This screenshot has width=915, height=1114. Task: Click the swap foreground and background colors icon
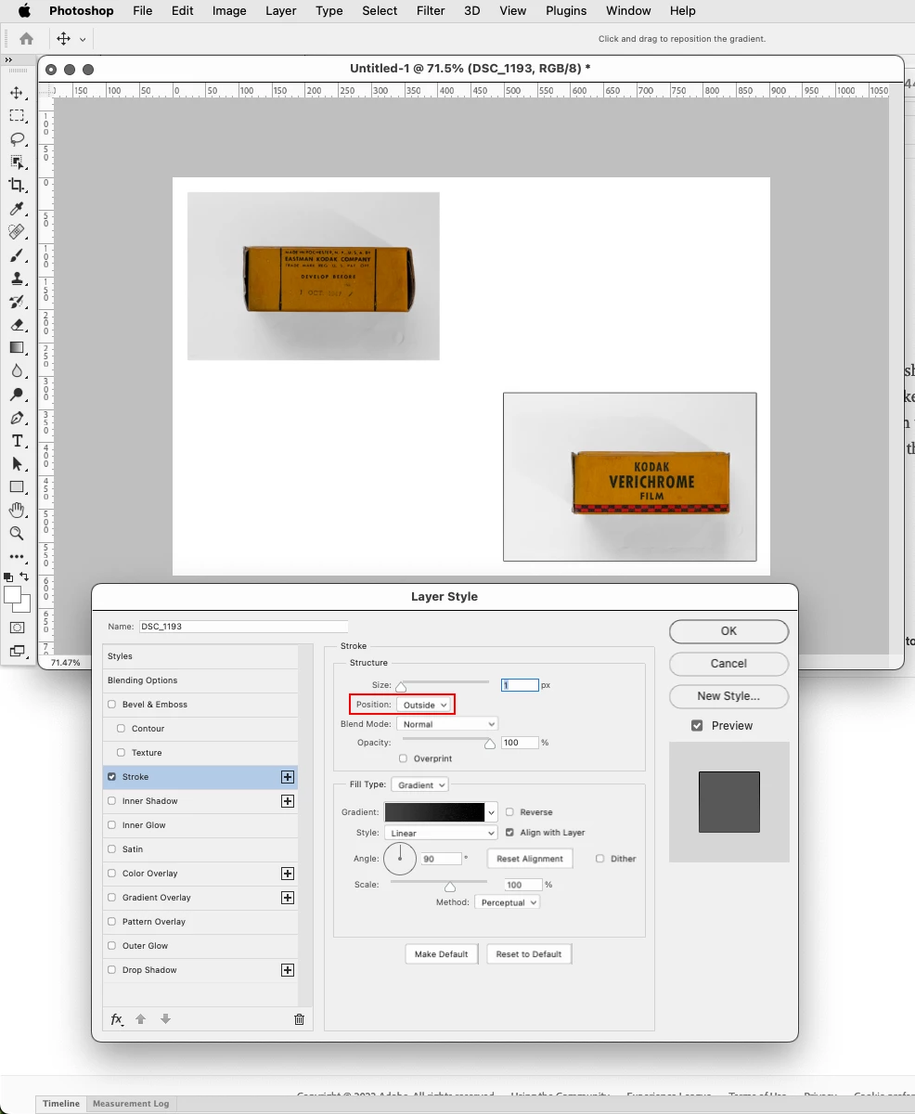[24, 577]
